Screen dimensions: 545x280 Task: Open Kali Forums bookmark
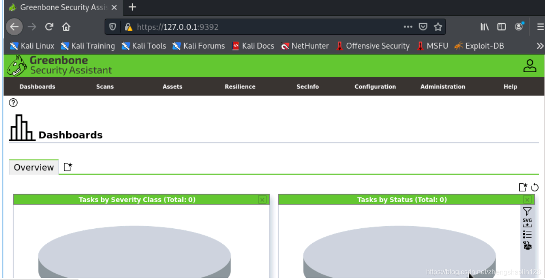(x=198, y=46)
